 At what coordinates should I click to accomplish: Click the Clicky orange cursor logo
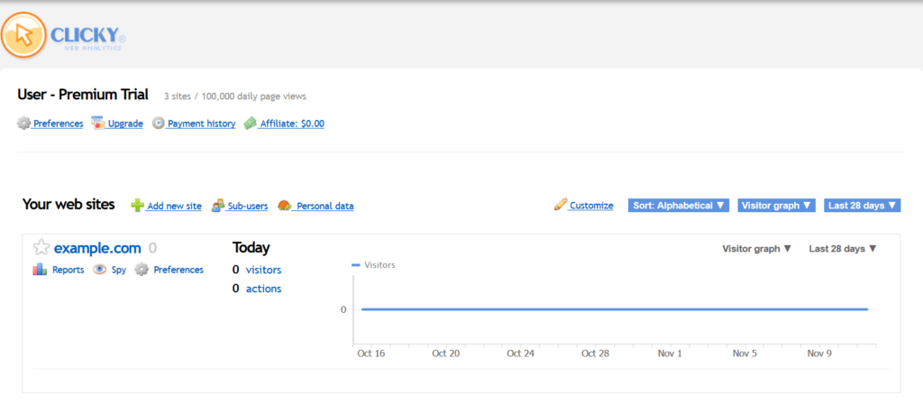[23, 35]
